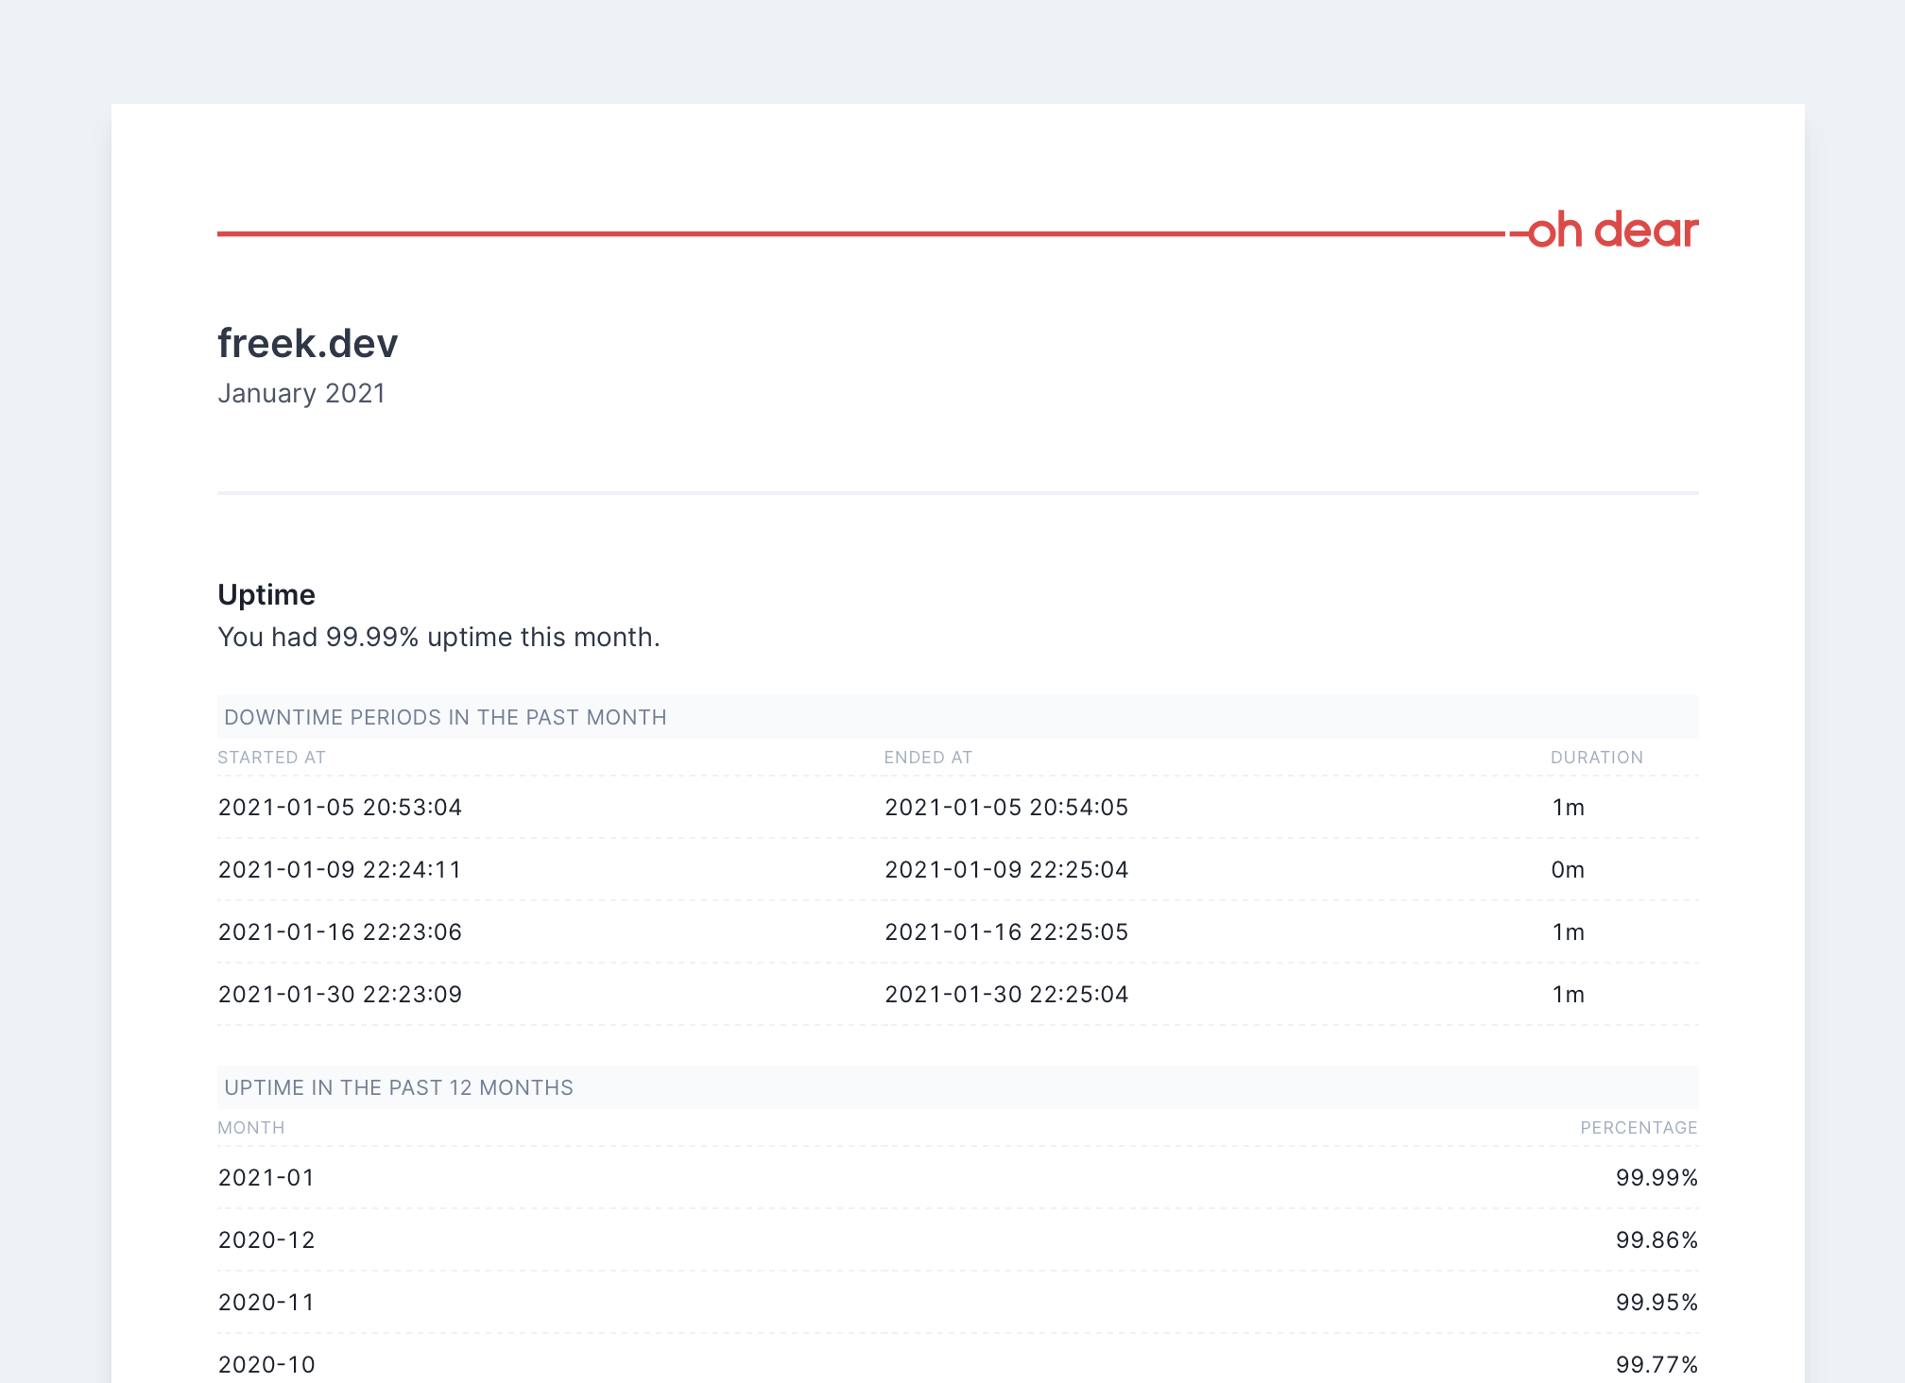
Task: Select start time 2021-01-16 22:23:06
Action: click(340, 932)
